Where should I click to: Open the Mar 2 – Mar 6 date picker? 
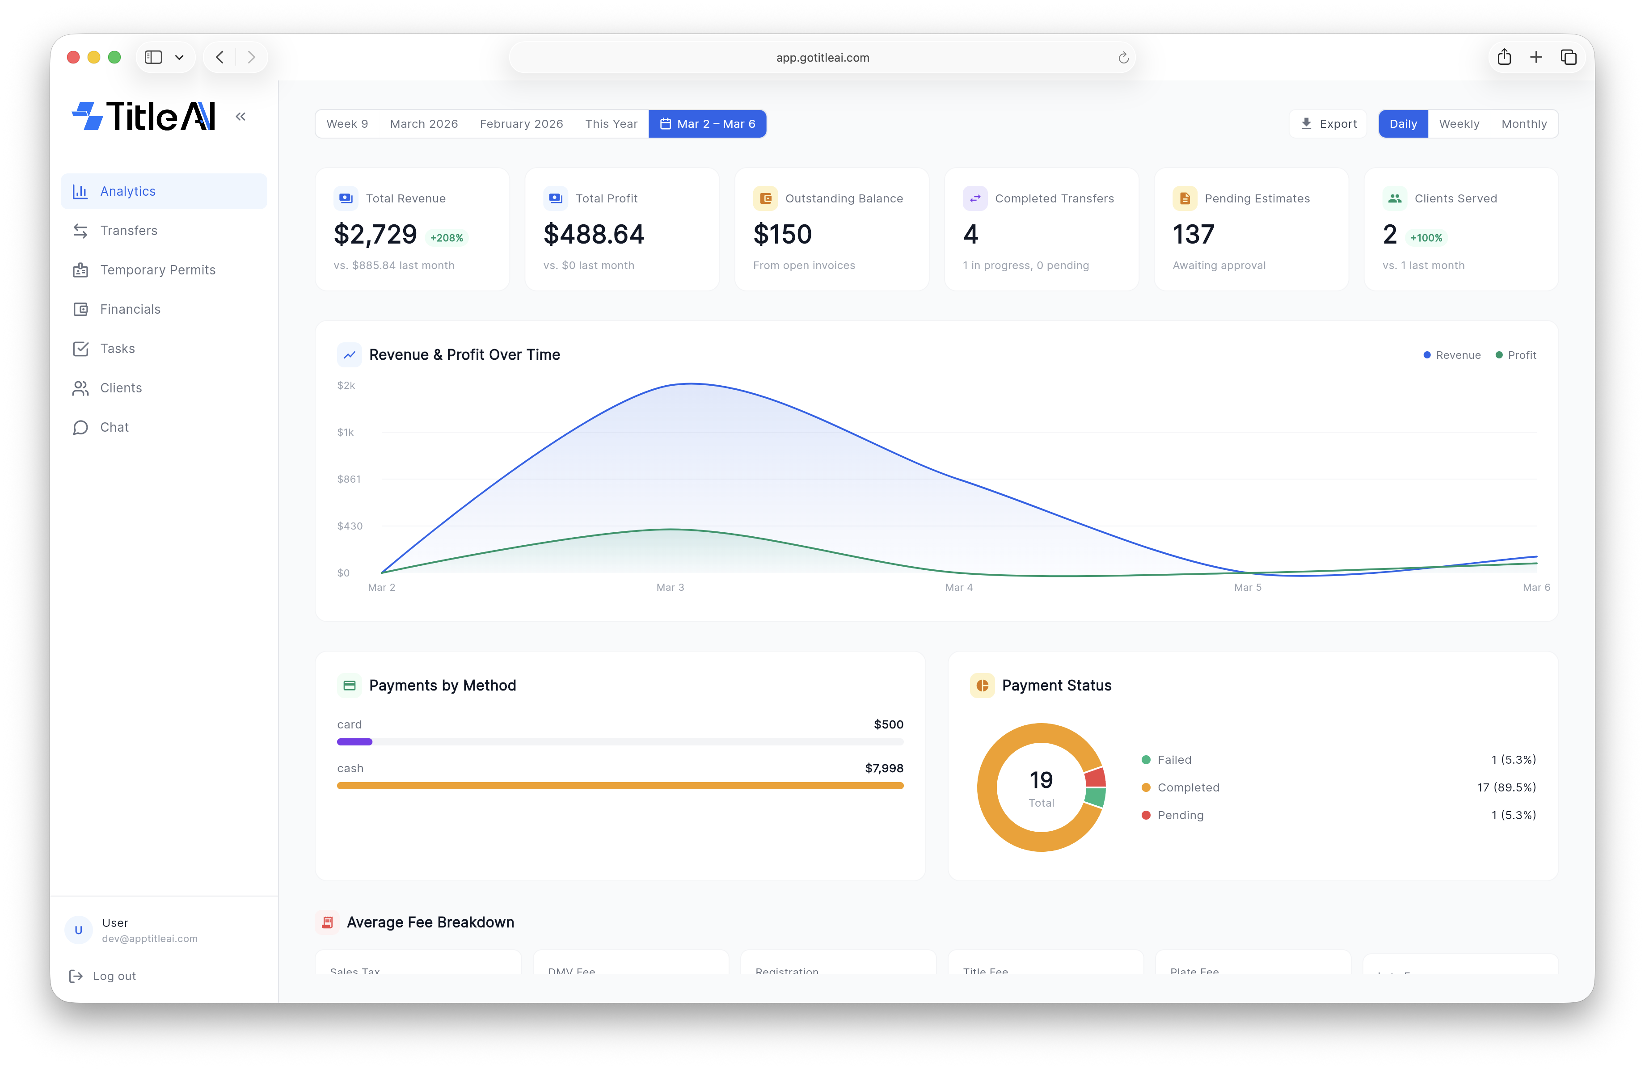pyautogui.click(x=707, y=124)
